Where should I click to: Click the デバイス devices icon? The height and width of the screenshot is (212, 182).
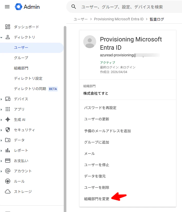pos(8,99)
